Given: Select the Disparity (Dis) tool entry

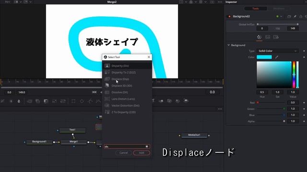Looking at the screenshot, I should (x=127, y=66).
